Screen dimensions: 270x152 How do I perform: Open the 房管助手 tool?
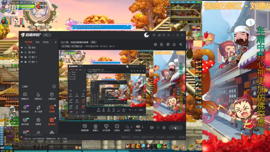(38, 96)
